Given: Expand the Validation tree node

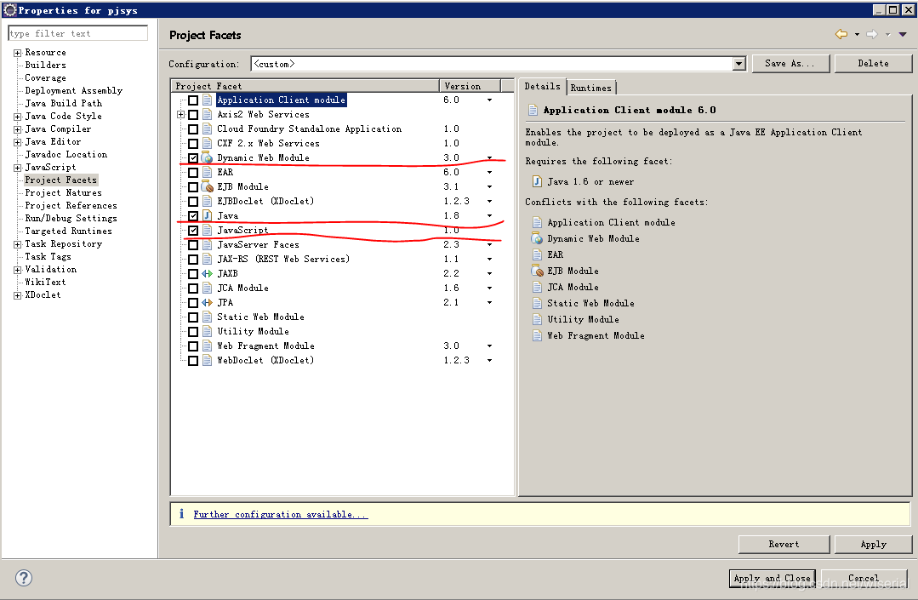Looking at the screenshot, I should (18, 270).
